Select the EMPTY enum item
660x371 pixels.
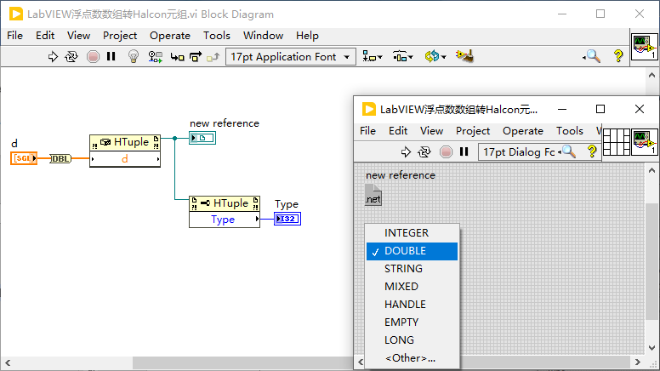pos(412,322)
